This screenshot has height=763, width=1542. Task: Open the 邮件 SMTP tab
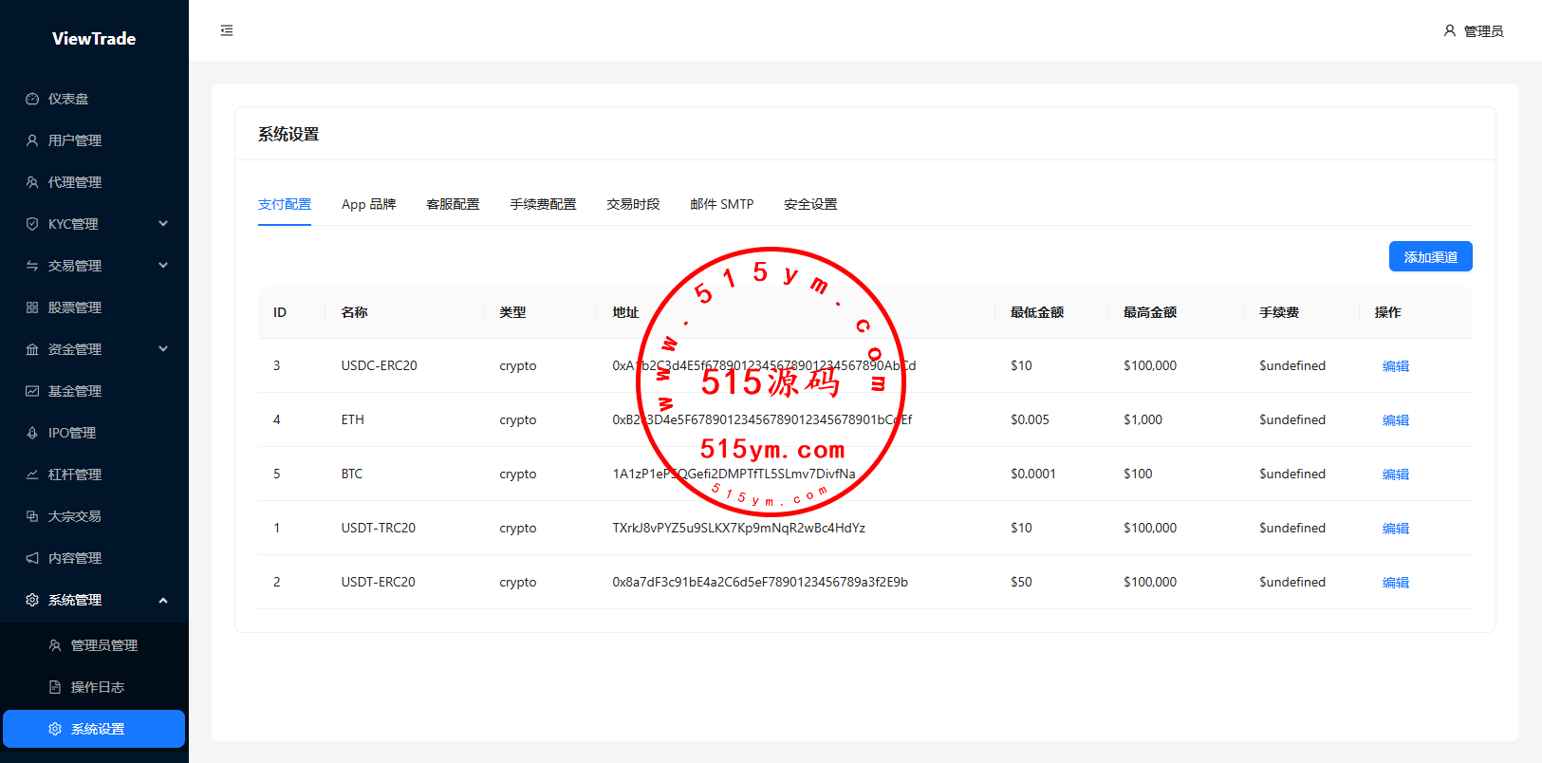click(722, 204)
